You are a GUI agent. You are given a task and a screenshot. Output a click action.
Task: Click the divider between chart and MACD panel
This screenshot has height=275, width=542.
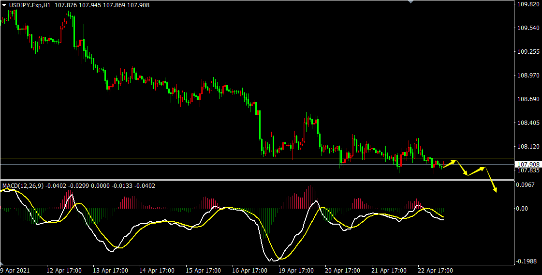tap(256, 180)
